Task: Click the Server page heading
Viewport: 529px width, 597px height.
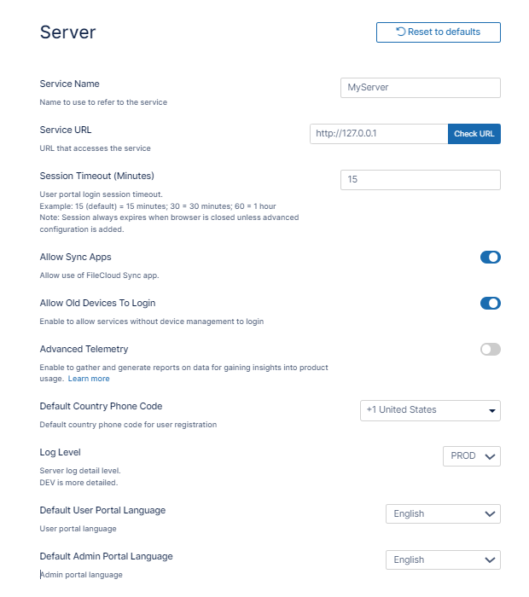Action: (x=68, y=32)
